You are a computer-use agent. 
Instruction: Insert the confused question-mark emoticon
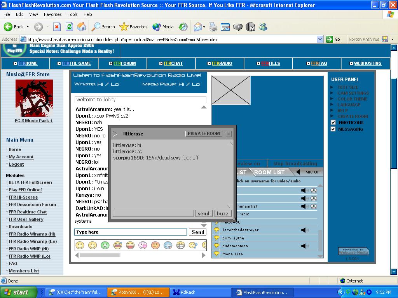pos(193,245)
